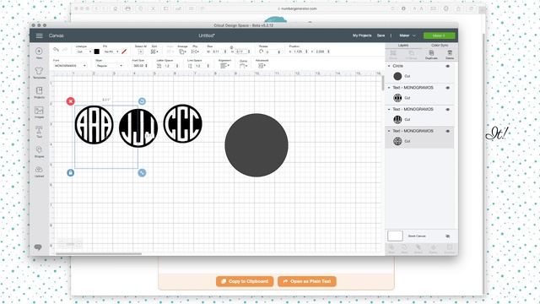Click the New project icon in left sidebar
Image resolution: width=540 pixels, height=304 pixels.
pyautogui.click(x=39, y=52)
